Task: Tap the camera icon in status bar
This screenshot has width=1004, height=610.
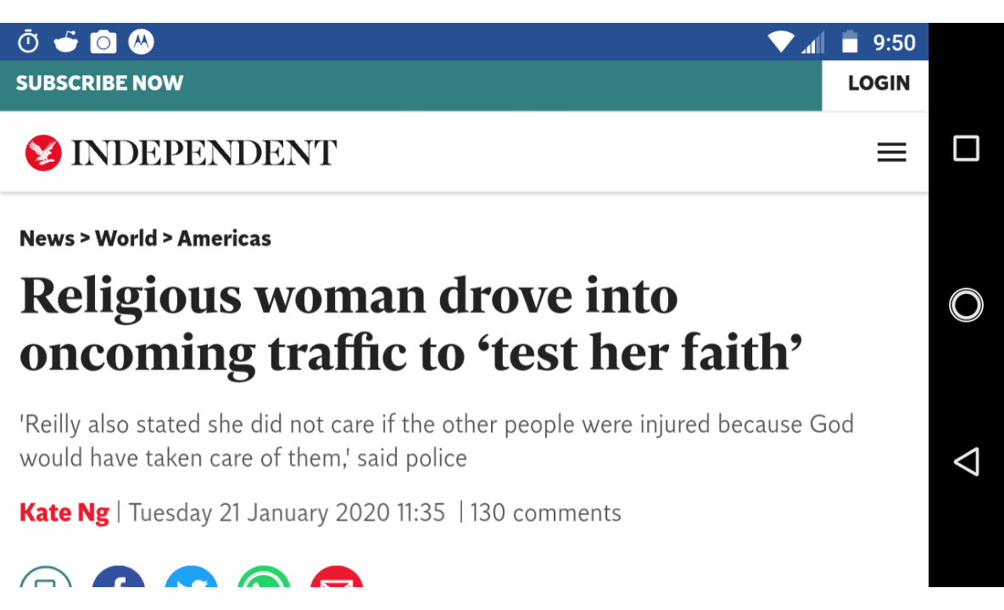Action: click(103, 42)
